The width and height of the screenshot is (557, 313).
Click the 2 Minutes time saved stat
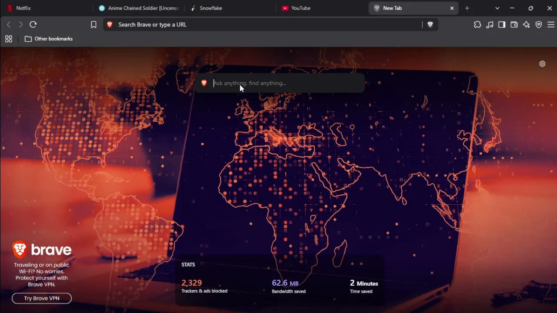point(364,286)
